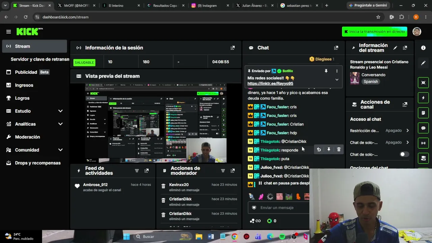Open Spotify from the taskbar
Image resolution: width=432 pixels, height=243 pixels.
282,237
